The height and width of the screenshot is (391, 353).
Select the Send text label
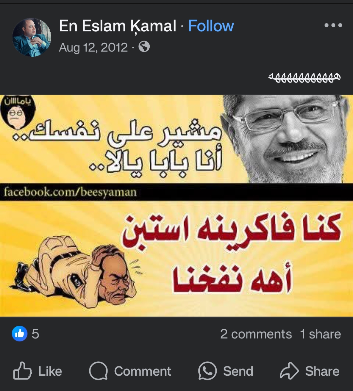238,371
